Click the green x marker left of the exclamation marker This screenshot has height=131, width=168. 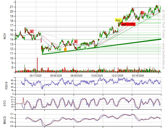(60, 49)
